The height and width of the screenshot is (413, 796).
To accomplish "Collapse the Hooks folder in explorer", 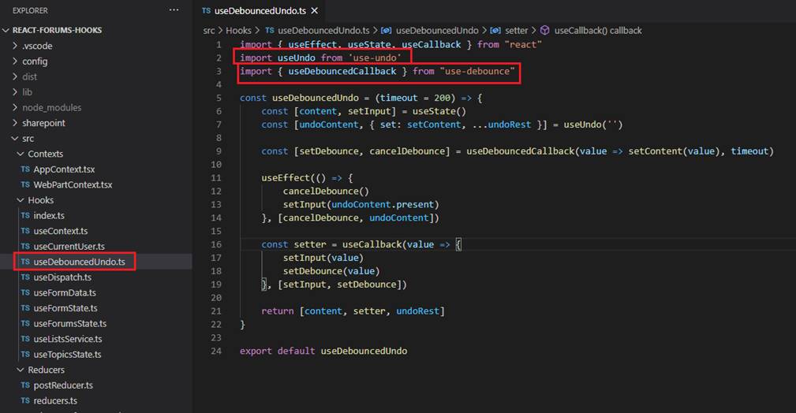I will (x=40, y=200).
